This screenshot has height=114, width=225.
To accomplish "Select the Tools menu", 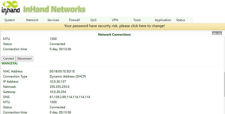I will 137,20.
